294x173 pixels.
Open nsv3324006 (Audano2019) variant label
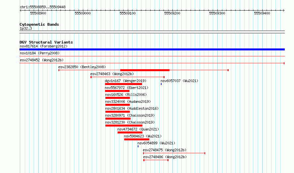pyautogui.click(x=128, y=101)
